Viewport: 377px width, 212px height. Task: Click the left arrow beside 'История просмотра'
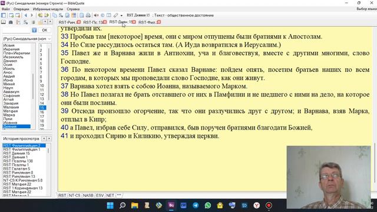tap(44, 139)
